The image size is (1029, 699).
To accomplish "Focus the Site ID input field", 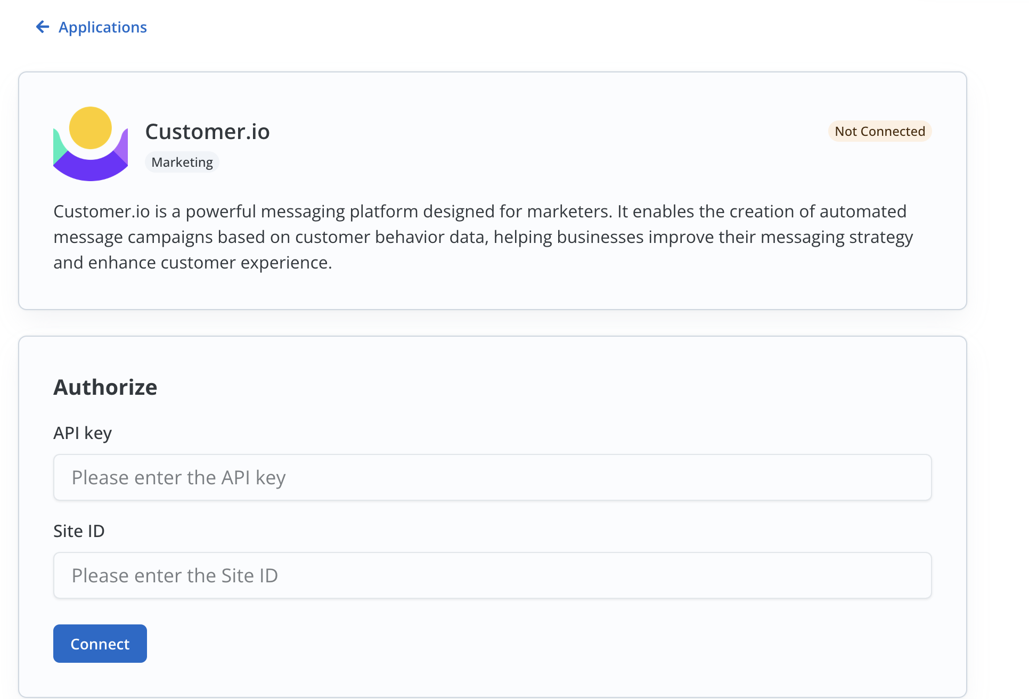I will 492,575.
